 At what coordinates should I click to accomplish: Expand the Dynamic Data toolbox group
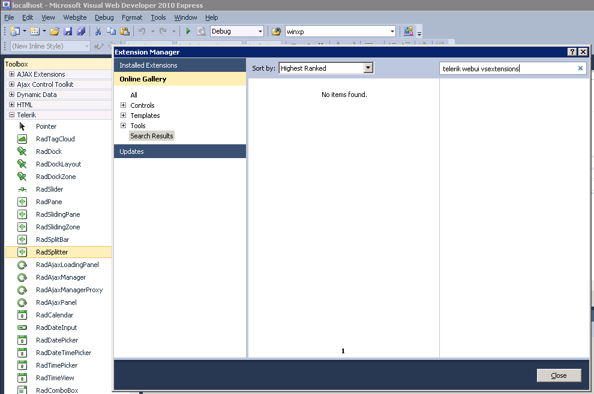pos(12,95)
